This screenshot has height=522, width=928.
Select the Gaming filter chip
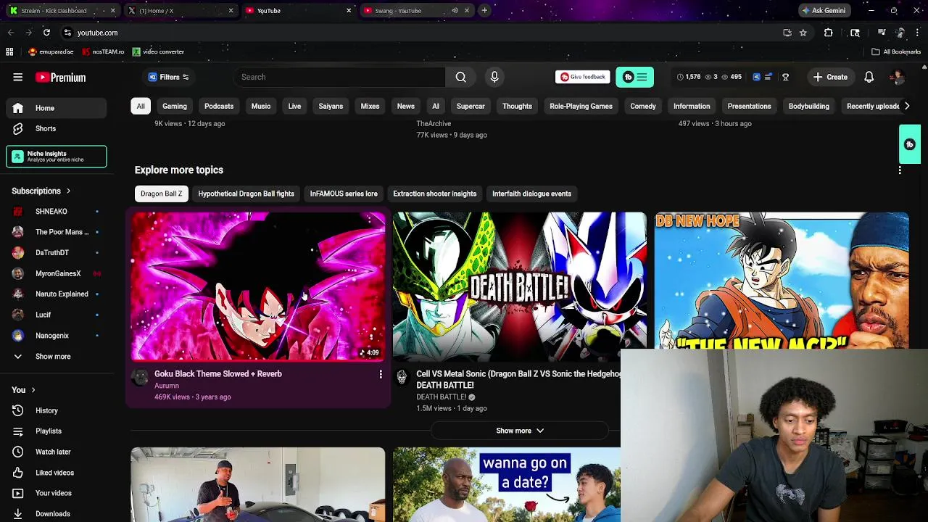coord(175,106)
